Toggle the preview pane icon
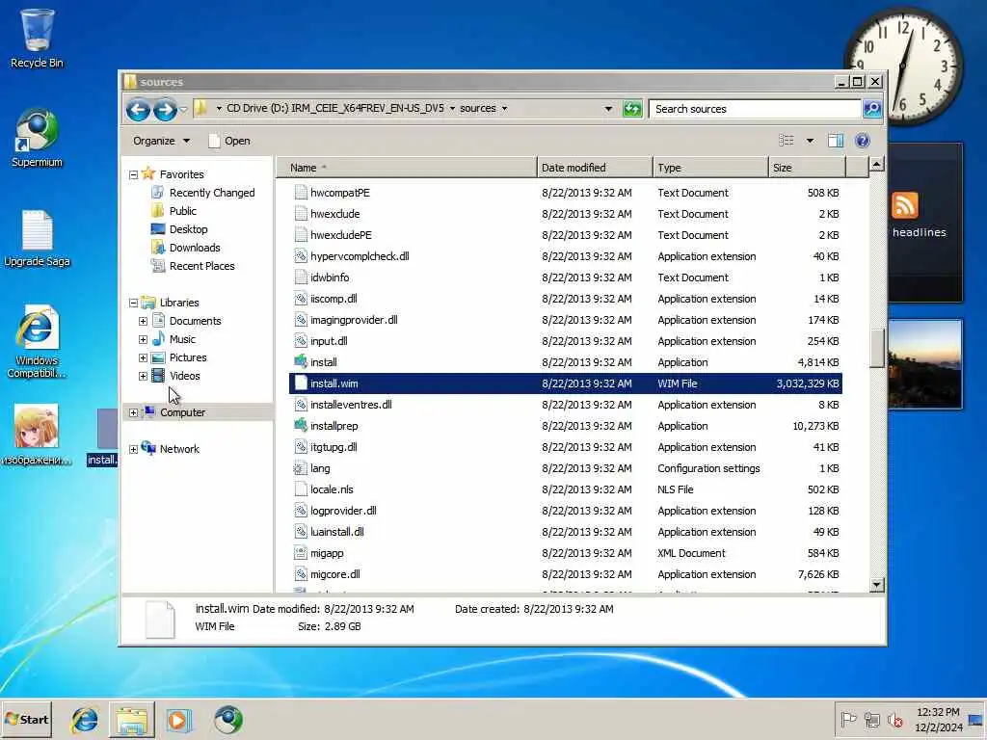The width and height of the screenshot is (987, 740). click(836, 141)
